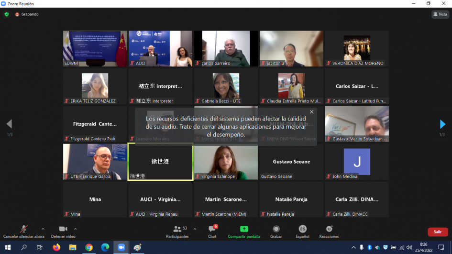Start Compartir pantalla screen sharing
Viewport: 452px width, 254px height.
[x=244, y=232]
